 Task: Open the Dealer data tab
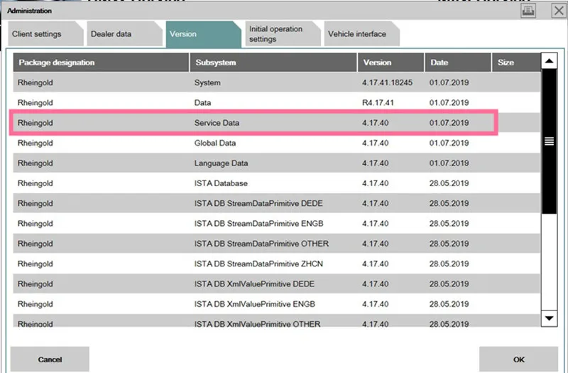coord(124,33)
